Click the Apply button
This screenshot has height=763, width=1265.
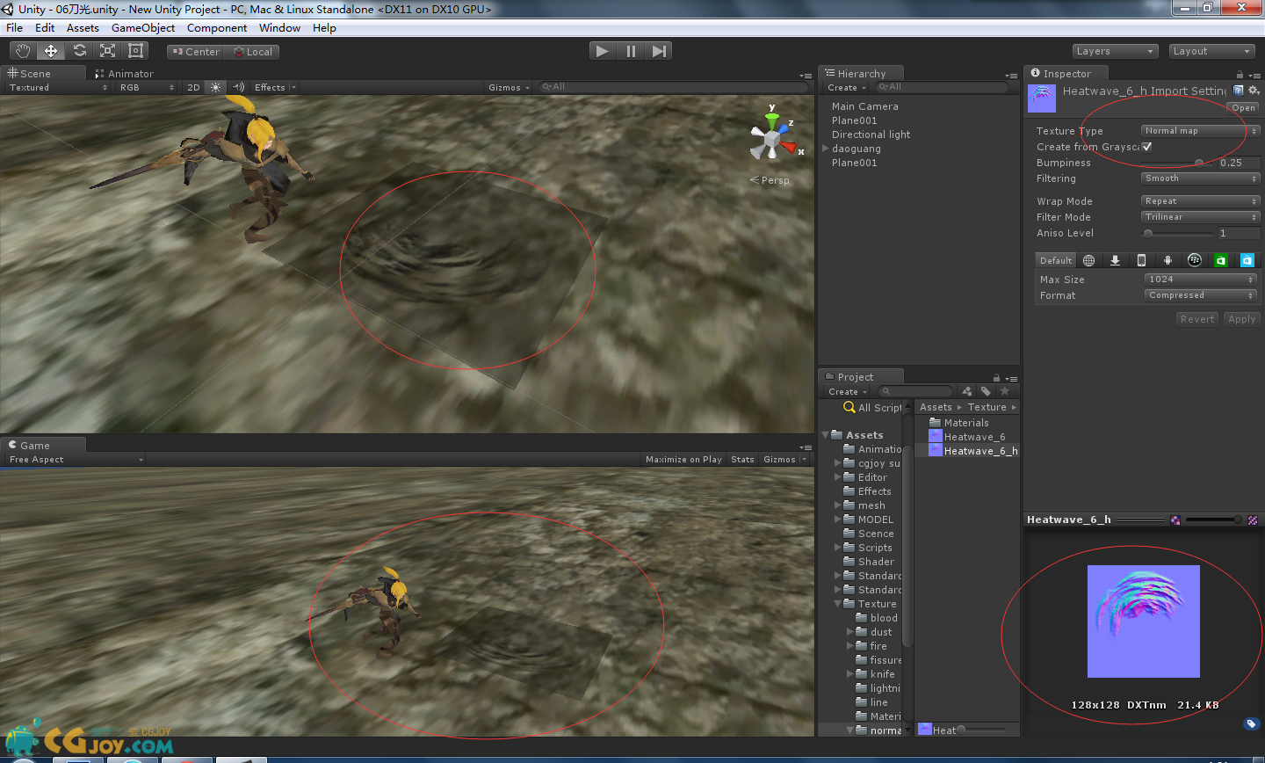[x=1241, y=319]
